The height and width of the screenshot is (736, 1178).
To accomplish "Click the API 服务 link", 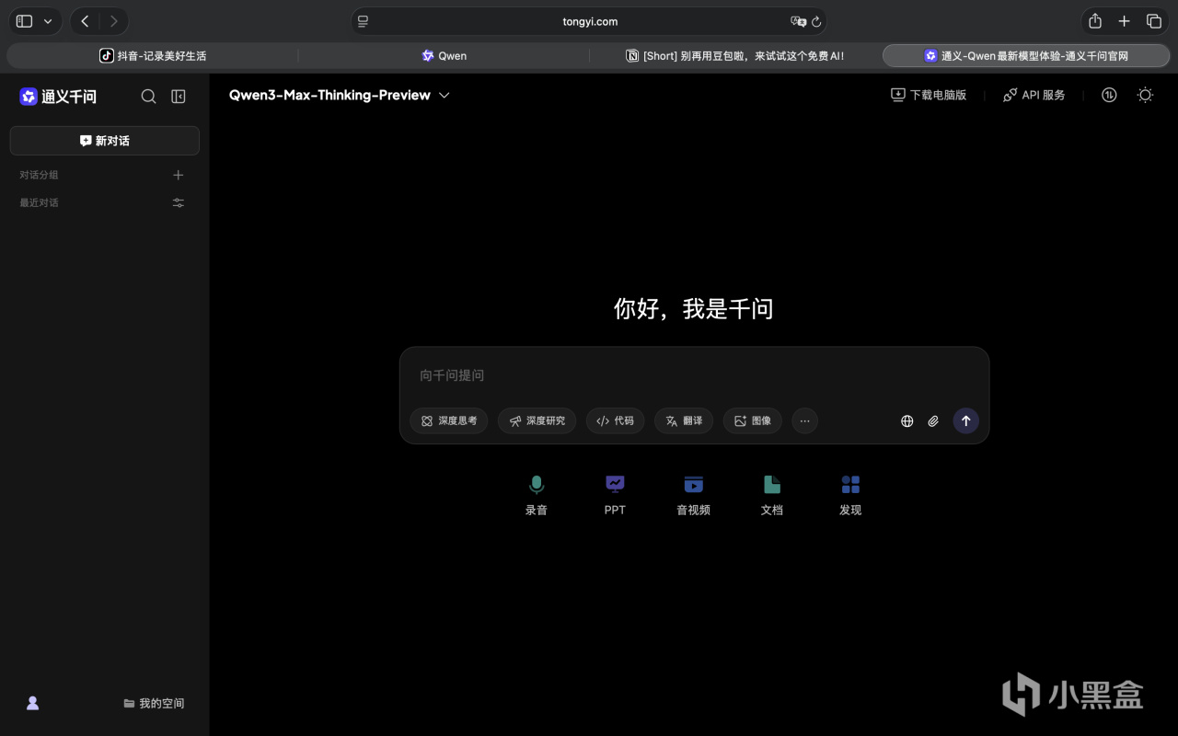I will point(1034,95).
